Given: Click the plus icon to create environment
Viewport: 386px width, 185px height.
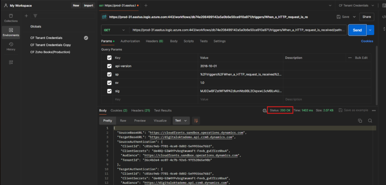Looking at the screenshot, I should click(x=26, y=16).
